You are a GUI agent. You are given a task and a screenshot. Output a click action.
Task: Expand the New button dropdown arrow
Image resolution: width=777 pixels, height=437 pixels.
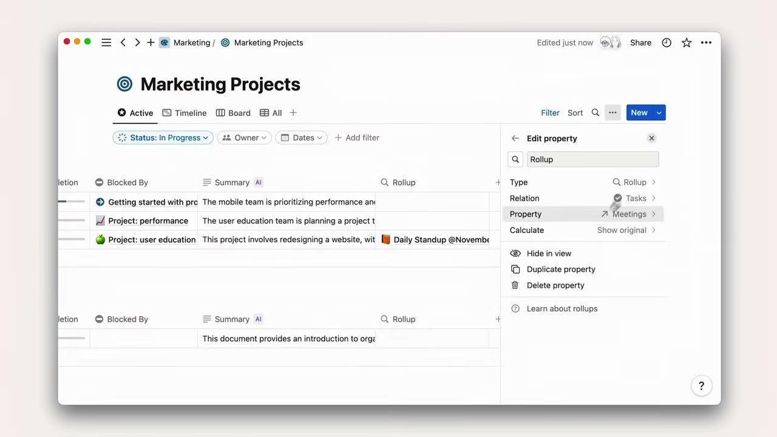point(659,113)
